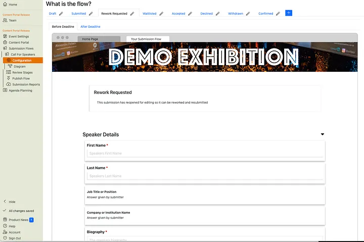Edit the Submitted state with pencil icon
Image resolution: width=364 pixels, height=242 pixels.
click(91, 14)
